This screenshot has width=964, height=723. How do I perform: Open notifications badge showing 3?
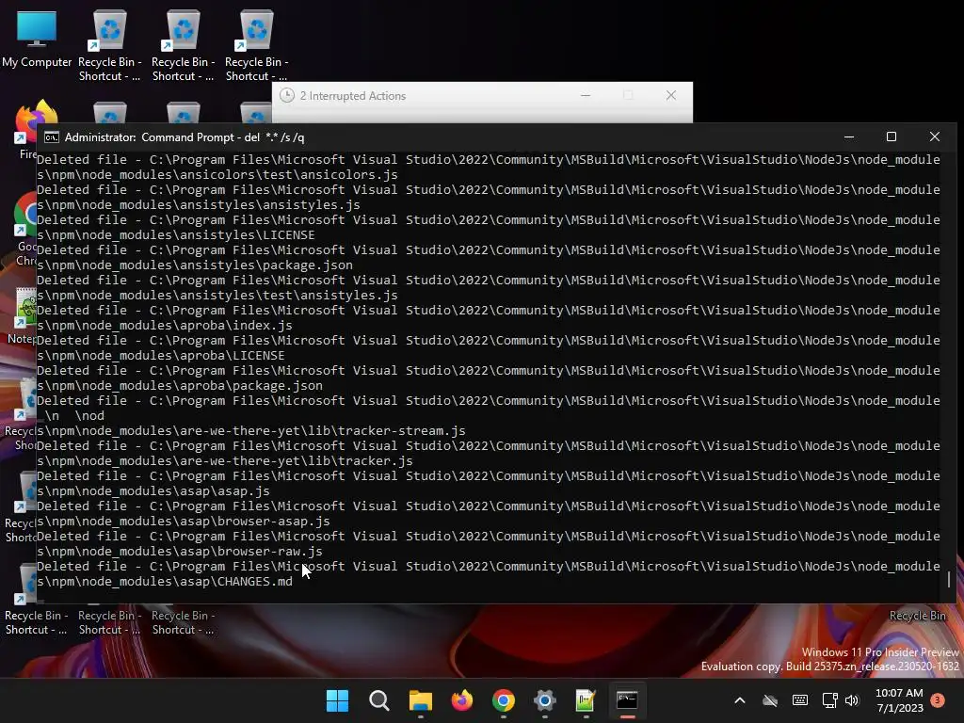[938, 700]
